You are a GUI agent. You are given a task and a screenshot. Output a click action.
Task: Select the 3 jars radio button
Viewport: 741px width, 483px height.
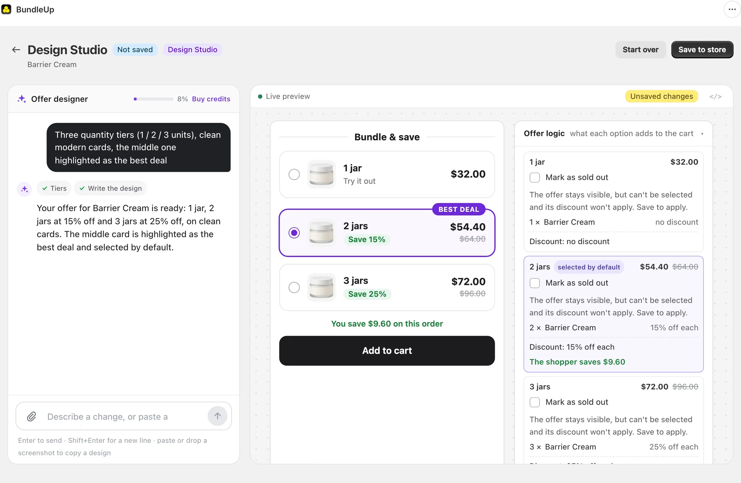[x=294, y=287]
